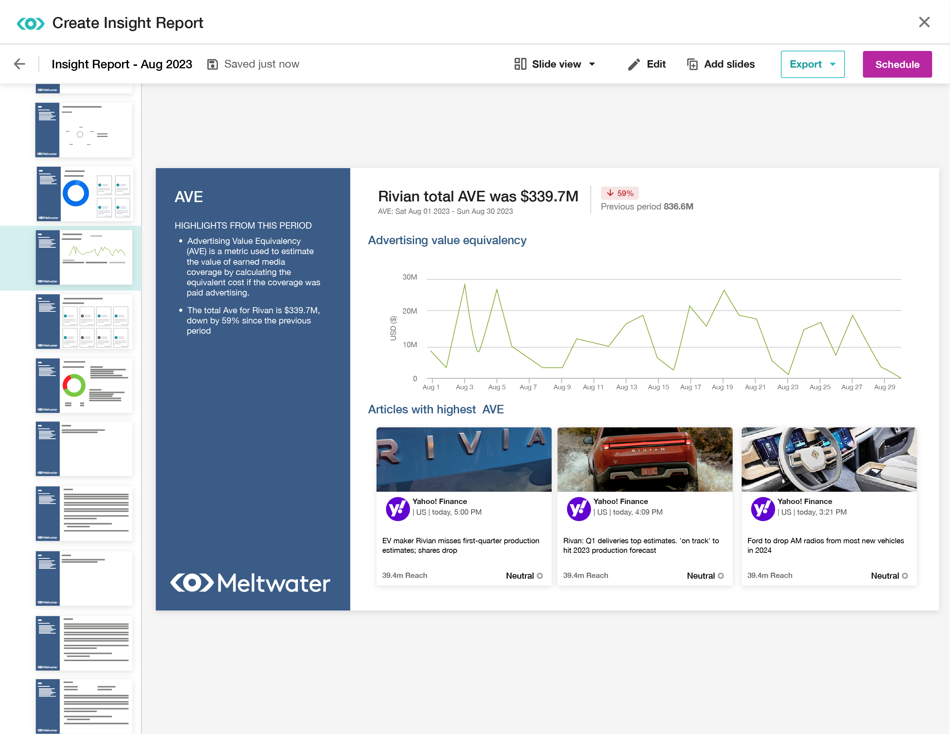This screenshot has width=950, height=734.
Task: Select the red-green donut chart slide thumbnail
Action: [85, 385]
